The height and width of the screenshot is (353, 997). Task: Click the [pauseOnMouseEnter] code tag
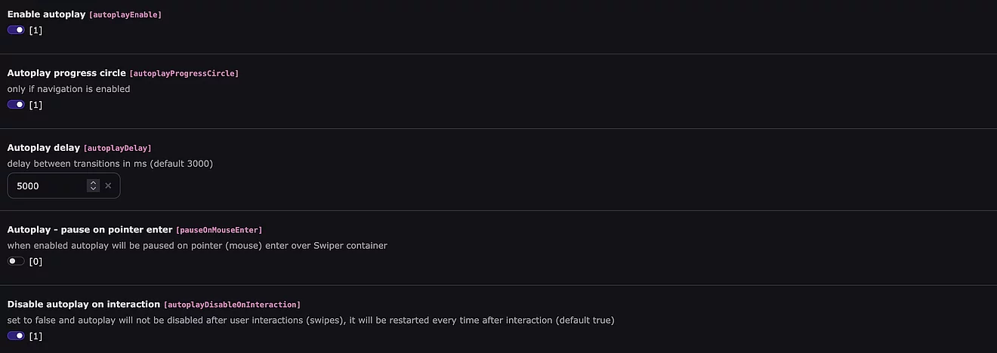(x=219, y=230)
